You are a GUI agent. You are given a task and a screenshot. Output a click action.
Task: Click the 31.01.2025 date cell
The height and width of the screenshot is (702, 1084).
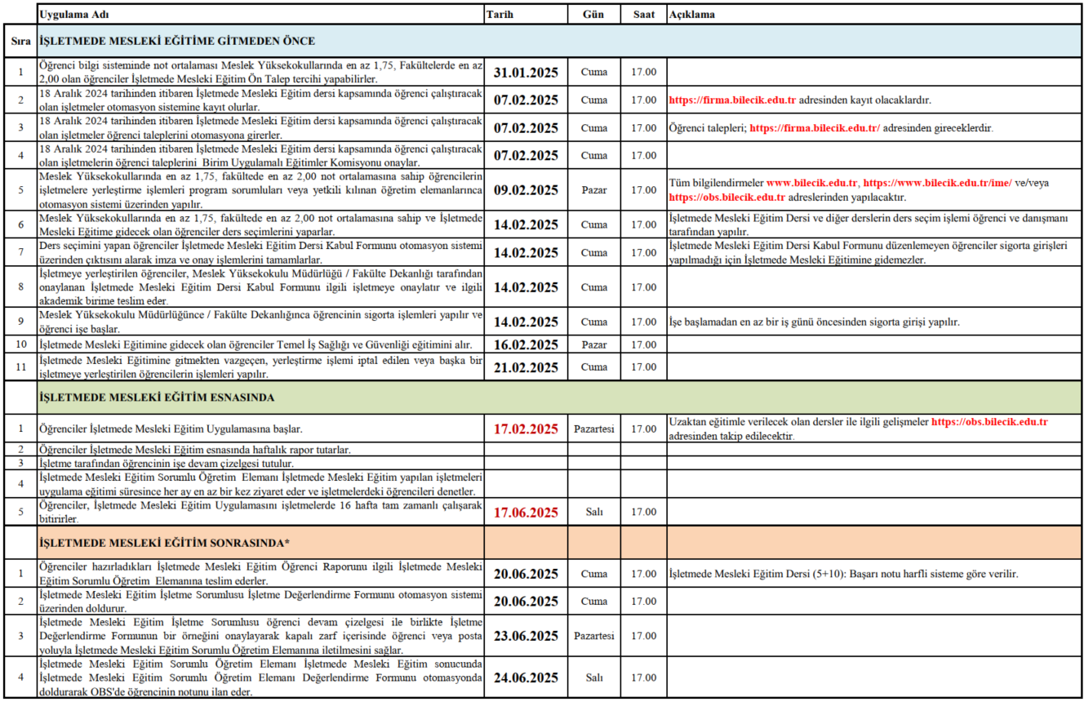pos(526,72)
